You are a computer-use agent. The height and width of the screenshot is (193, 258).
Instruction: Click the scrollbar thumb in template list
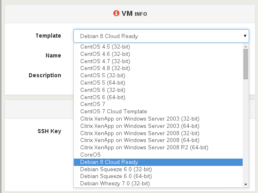(x=246, y=64)
